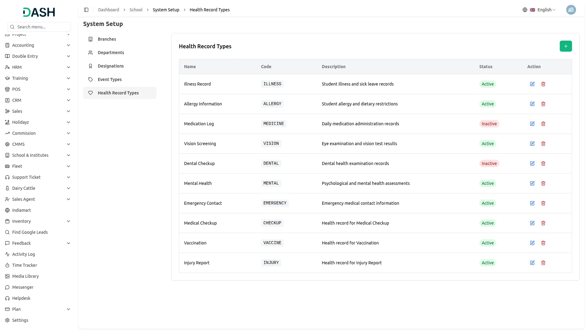Add a new health record type
The image size is (587, 330).
coord(566,46)
